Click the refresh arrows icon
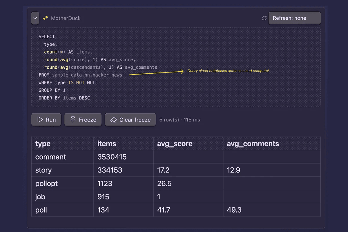The height and width of the screenshot is (232, 348). [264, 18]
